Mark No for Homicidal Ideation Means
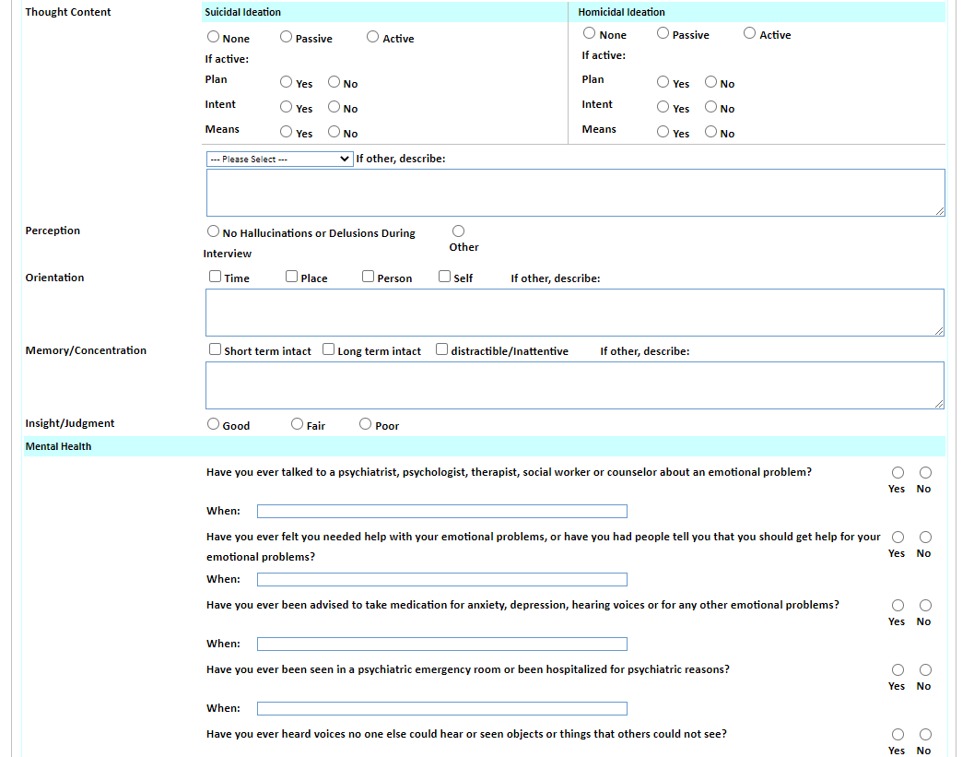Image resolution: width=974 pixels, height=757 pixels. [x=711, y=132]
